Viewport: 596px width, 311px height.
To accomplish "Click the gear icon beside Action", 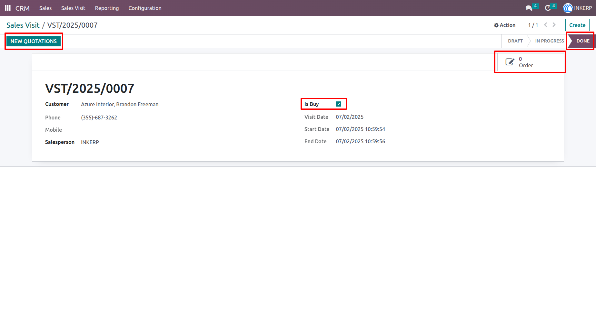I will [496, 25].
